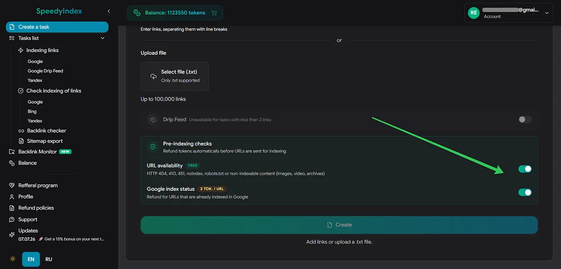Image resolution: width=561 pixels, height=269 pixels.
Task: Click 'Up to 100,000 links' text
Action: (x=163, y=99)
